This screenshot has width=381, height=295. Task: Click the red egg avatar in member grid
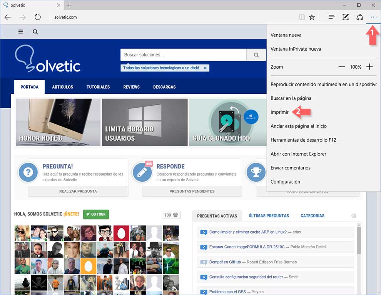tap(121, 233)
